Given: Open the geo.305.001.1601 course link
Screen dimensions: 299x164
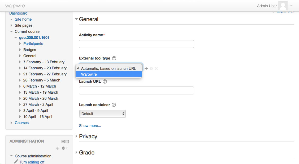Looking at the screenshot, I should 34,38.
